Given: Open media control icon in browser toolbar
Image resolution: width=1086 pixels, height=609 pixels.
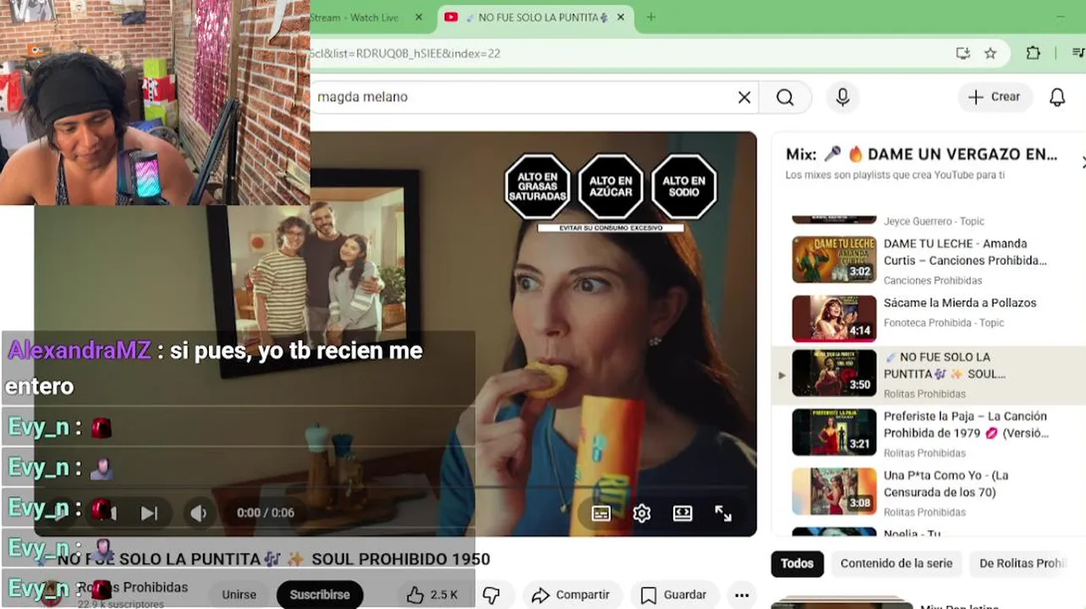Looking at the screenshot, I should click(x=1078, y=53).
